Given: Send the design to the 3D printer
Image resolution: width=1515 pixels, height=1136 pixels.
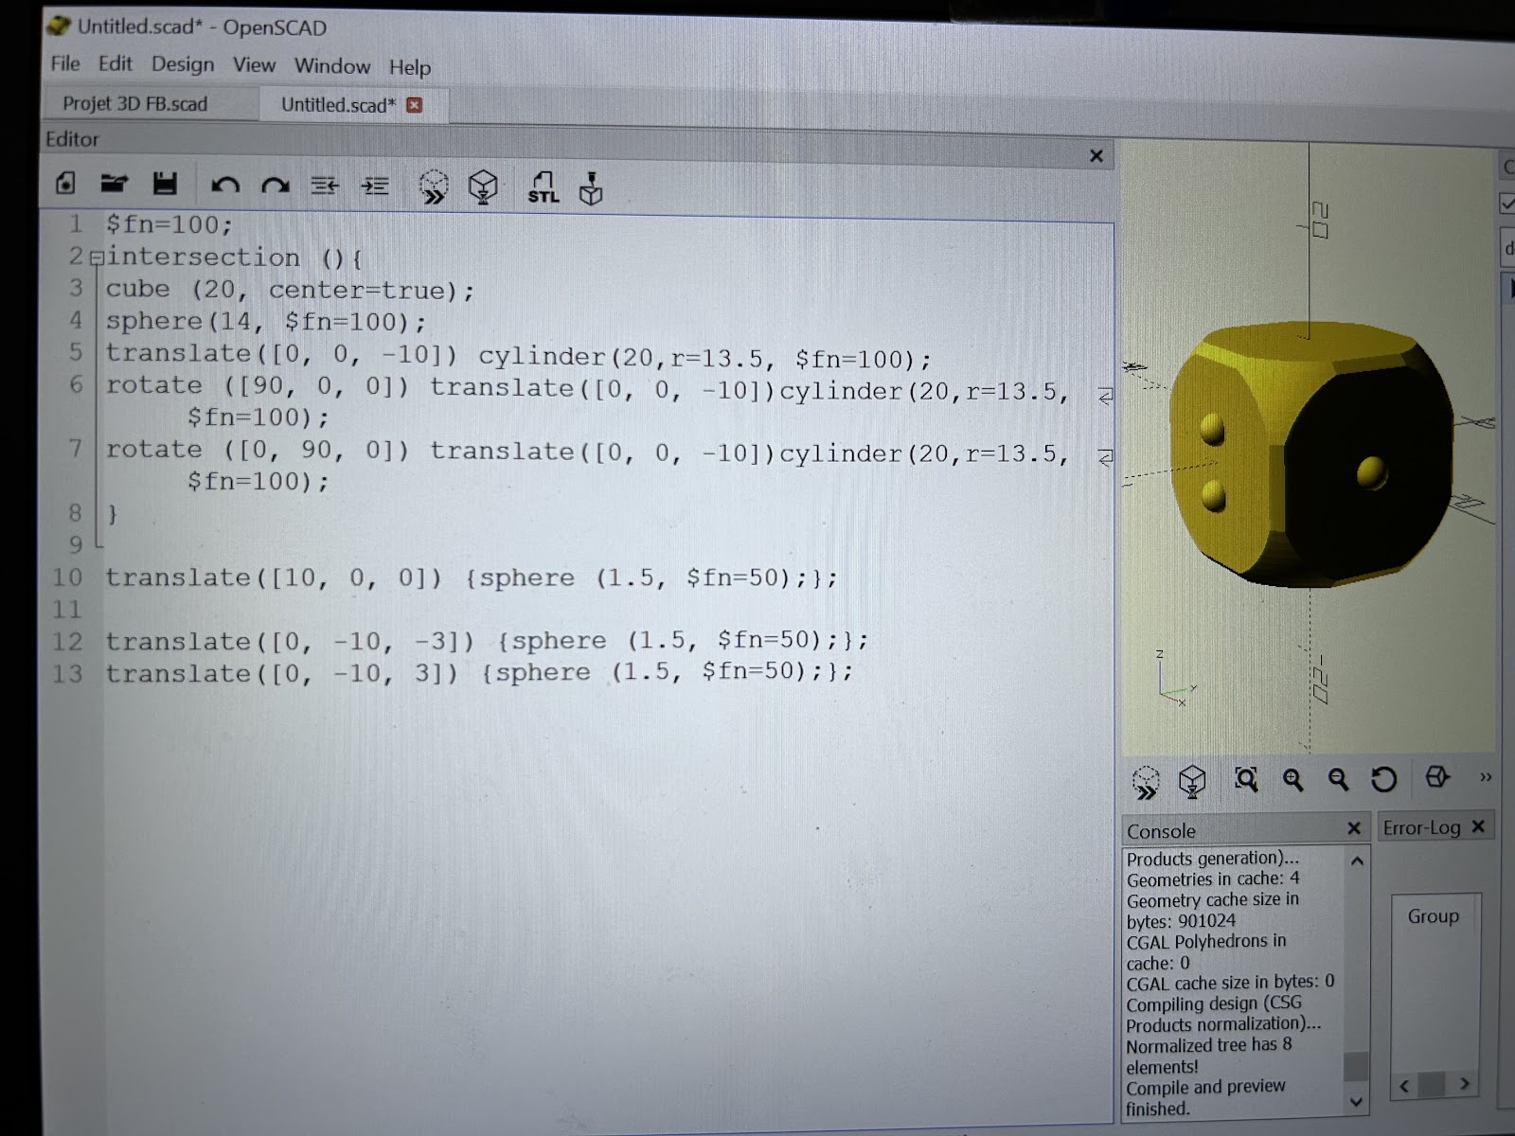Looking at the screenshot, I should (x=591, y=187).
